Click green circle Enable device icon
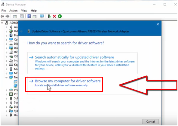Image resolution: width=178 pixels, height=126 pixels. 60,16
